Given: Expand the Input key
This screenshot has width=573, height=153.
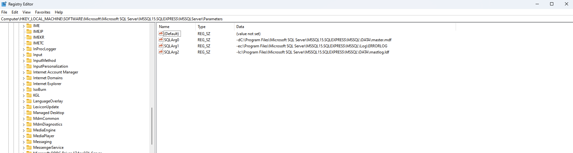Looking at the screenshot, I should click(x=24, y=55).
